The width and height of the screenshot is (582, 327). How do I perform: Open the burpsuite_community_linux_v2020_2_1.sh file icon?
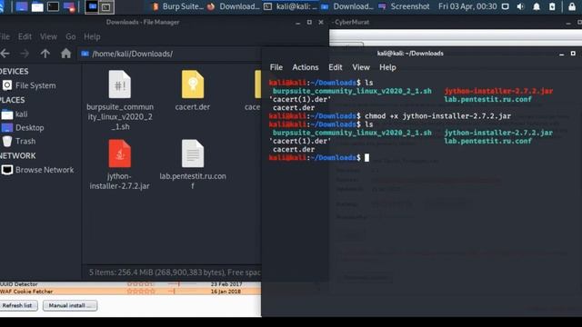click(119, 84)
